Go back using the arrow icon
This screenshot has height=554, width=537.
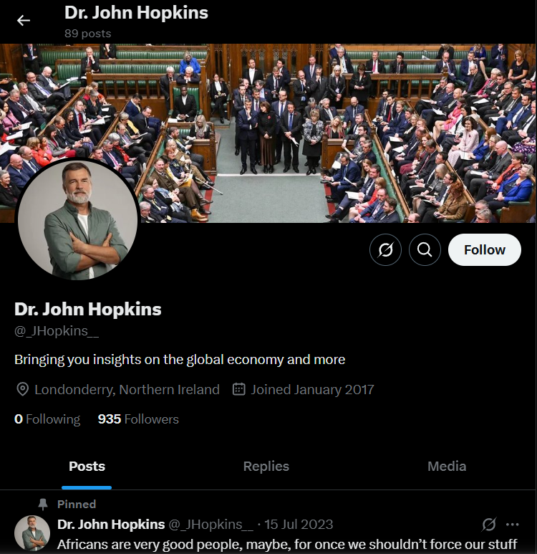coord(24,21)
